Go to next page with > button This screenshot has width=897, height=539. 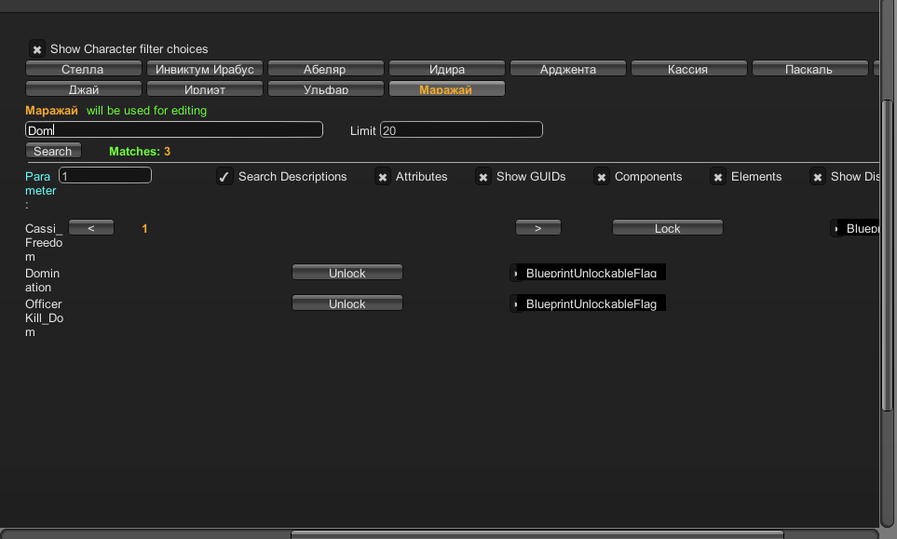[538, 228]
